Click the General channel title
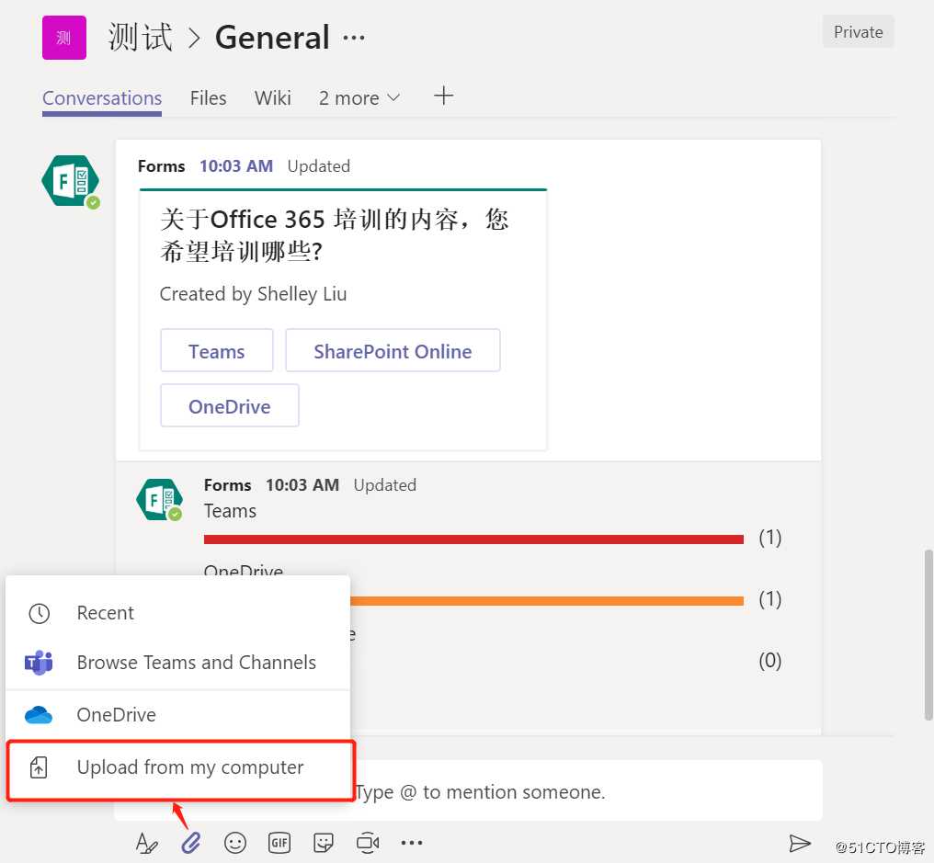Screen dimensions: 934x863 [x=272, y=38]
